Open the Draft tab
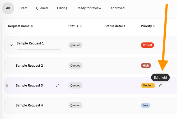The height and width of the screenshot is (119, 177). (23, 8)
